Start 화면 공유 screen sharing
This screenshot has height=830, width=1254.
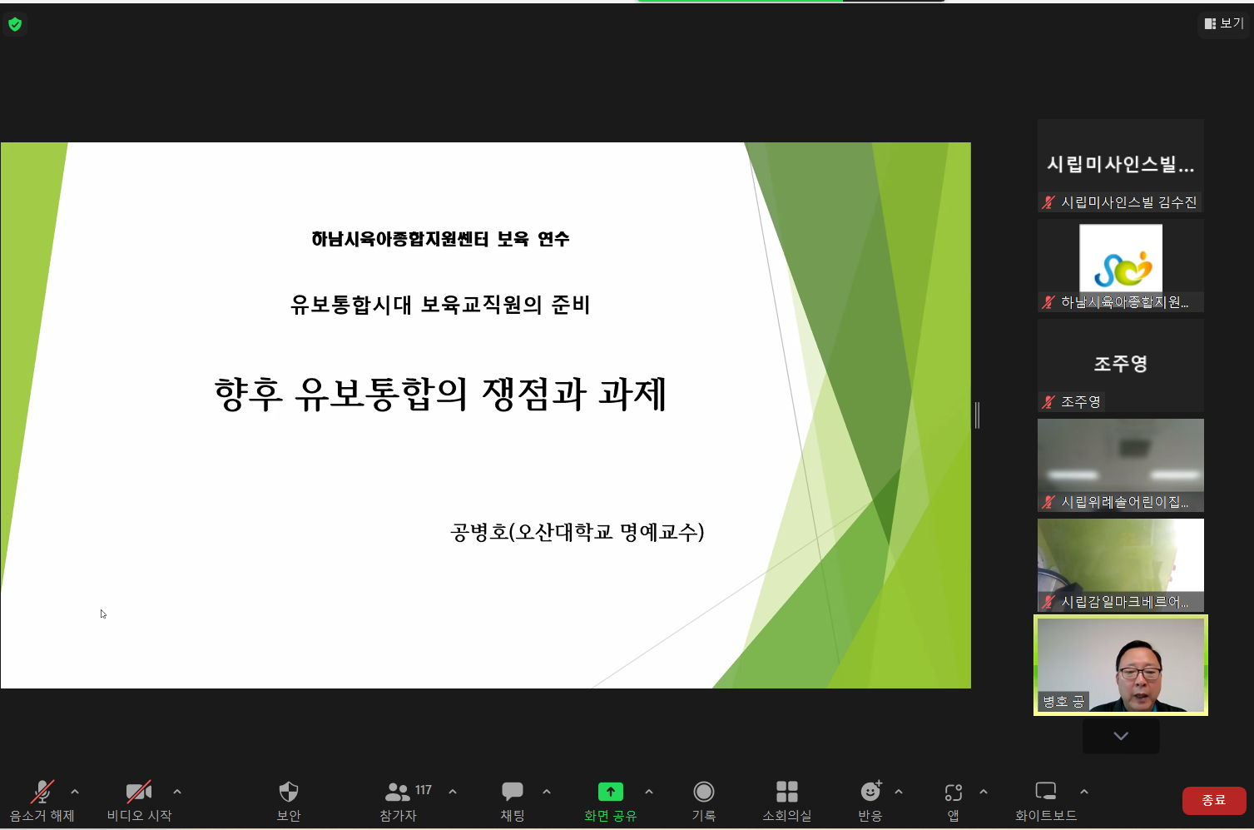click(x=611, y=792)
